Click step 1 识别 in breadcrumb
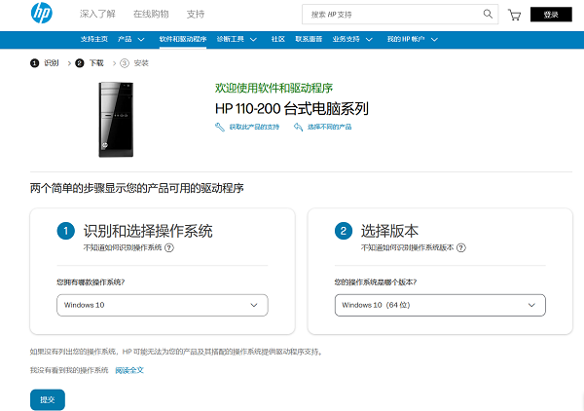The height and width of the screenshot is (411, 584). (x=45, y=63)
